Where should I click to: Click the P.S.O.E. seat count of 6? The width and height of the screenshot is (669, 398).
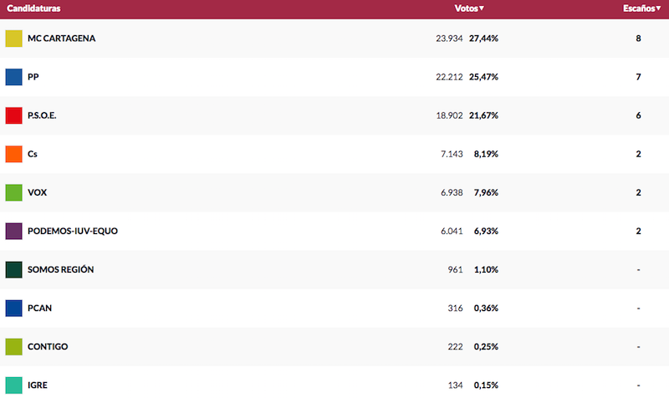[638, 115]
